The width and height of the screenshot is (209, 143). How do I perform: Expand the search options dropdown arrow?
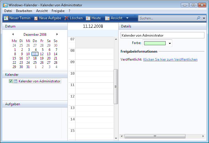[204, 18]
